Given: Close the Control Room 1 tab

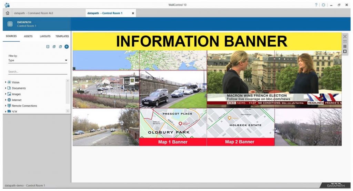Looking at the screenshot, I should click(x=133, y=13).
